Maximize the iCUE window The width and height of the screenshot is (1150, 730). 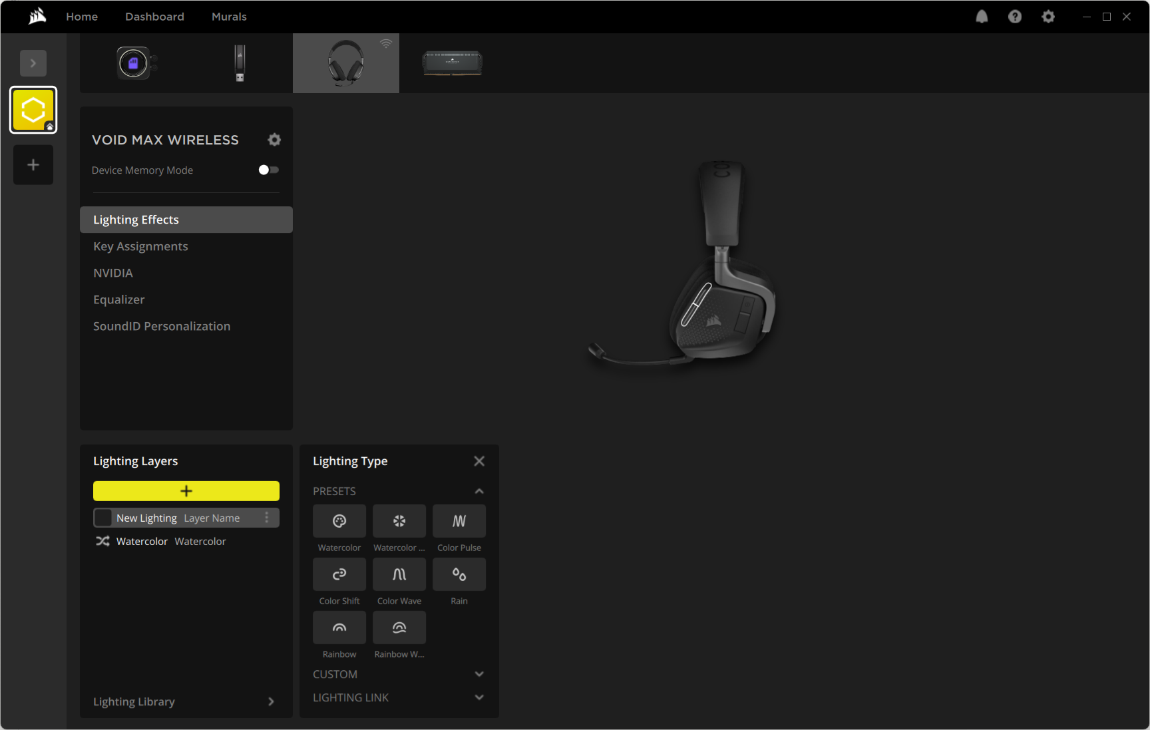click(1107, 17)
